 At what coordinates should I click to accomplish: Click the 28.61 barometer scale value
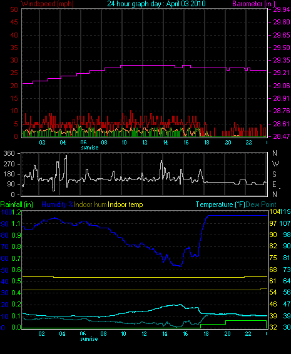[x=282, y=124]
